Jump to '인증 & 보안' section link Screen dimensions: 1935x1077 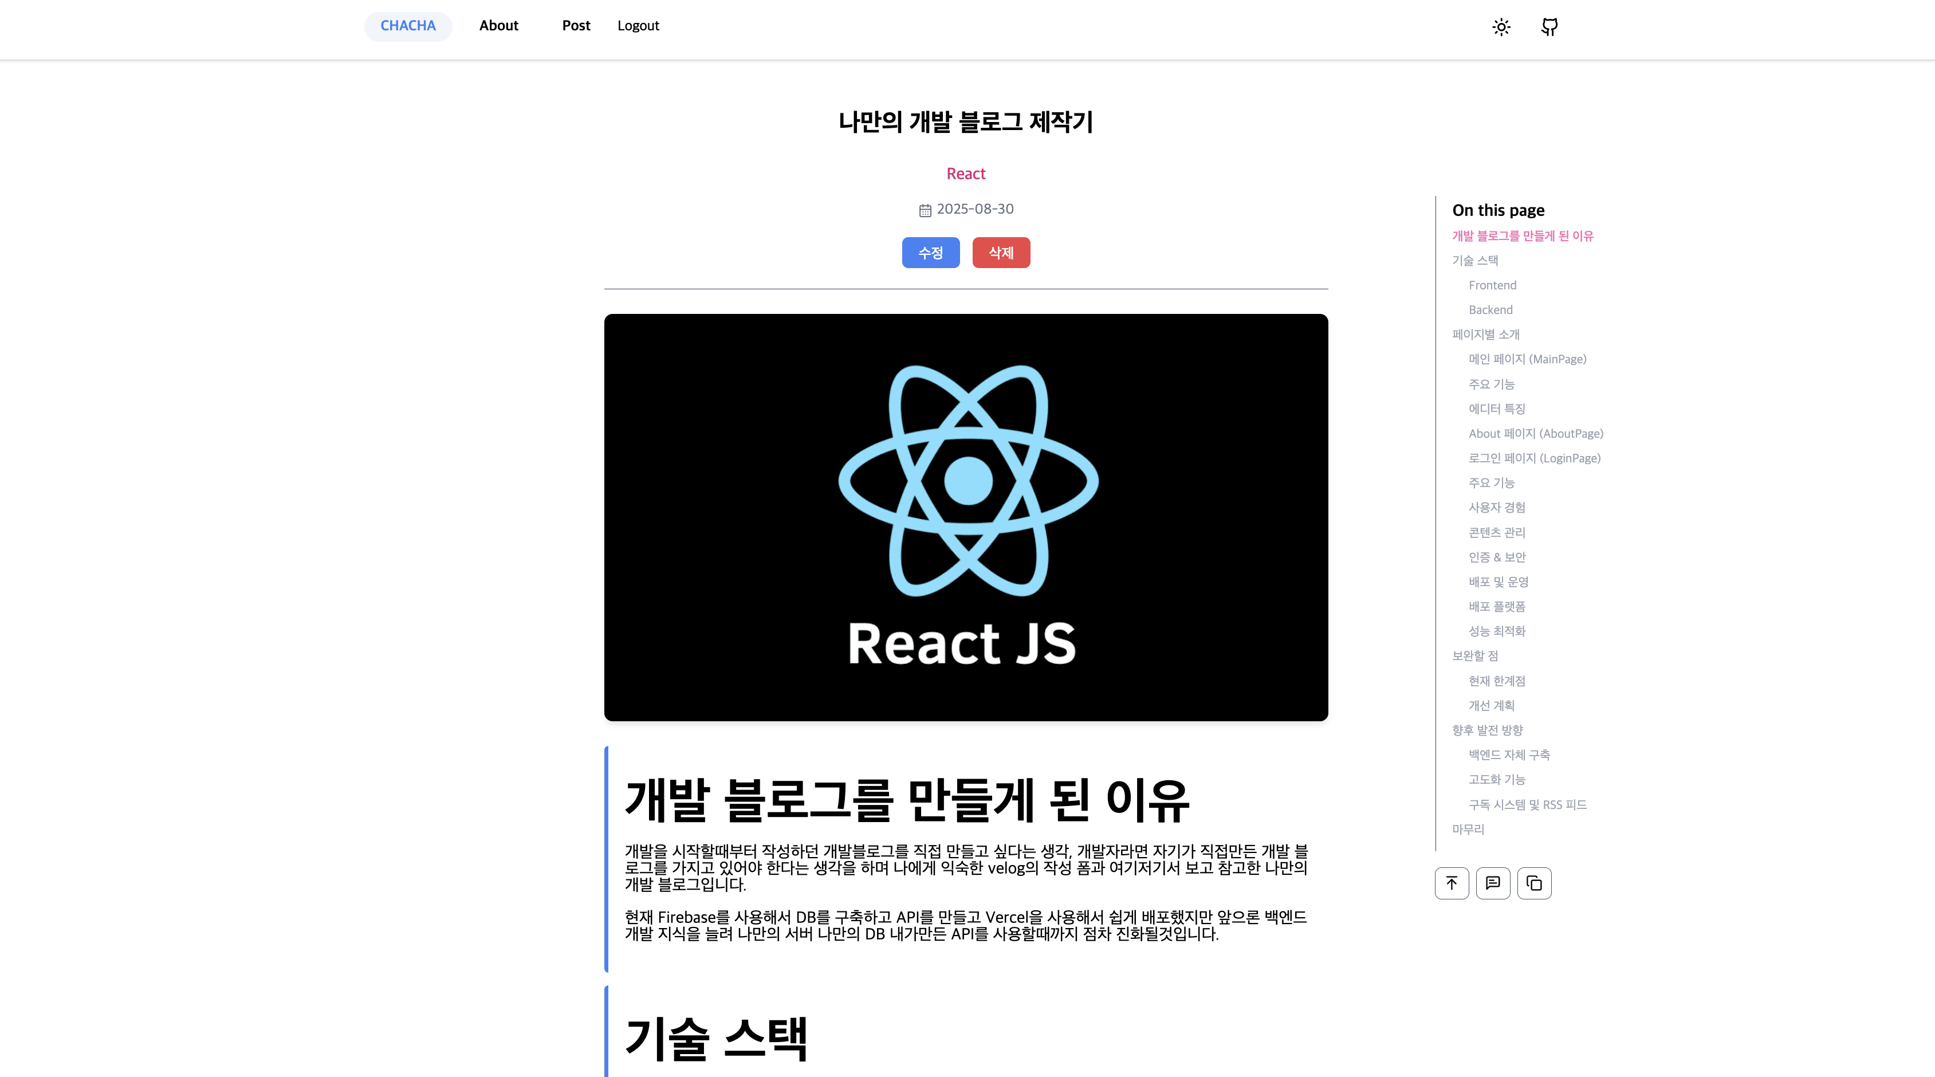coord(1497,557)
